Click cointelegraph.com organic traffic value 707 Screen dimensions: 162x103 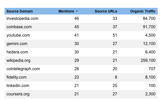(x=152, y=69)
